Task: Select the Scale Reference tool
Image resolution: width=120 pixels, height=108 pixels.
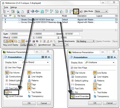Action: pos(57,11)
